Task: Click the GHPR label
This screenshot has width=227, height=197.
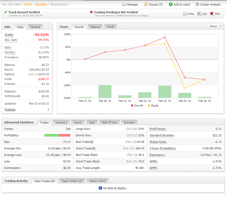Action: coord(154,168)
